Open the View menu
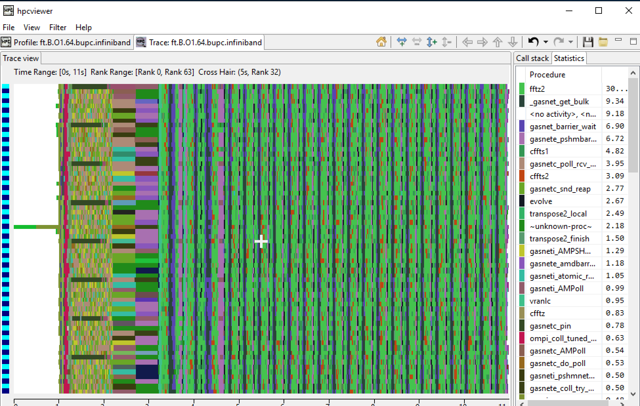This screenshot has height=406, width=640. coord(32,28)
